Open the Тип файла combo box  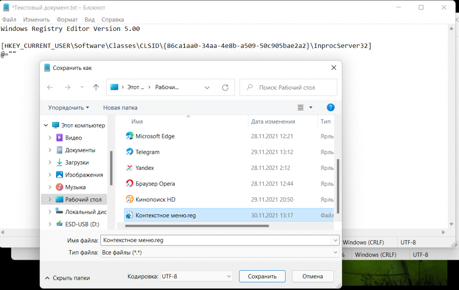pyautogui.click(x=220, y=252)
